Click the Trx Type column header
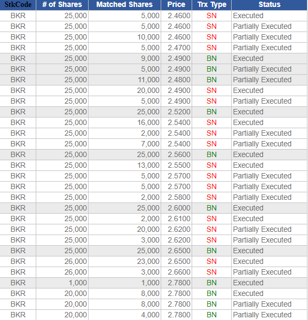 coord(212,4)
